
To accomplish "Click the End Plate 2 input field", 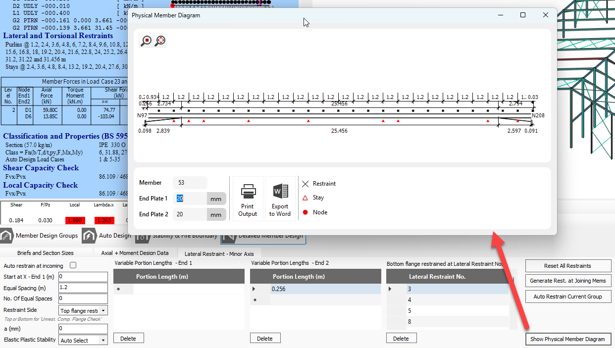I will click(x=190, y=214).
